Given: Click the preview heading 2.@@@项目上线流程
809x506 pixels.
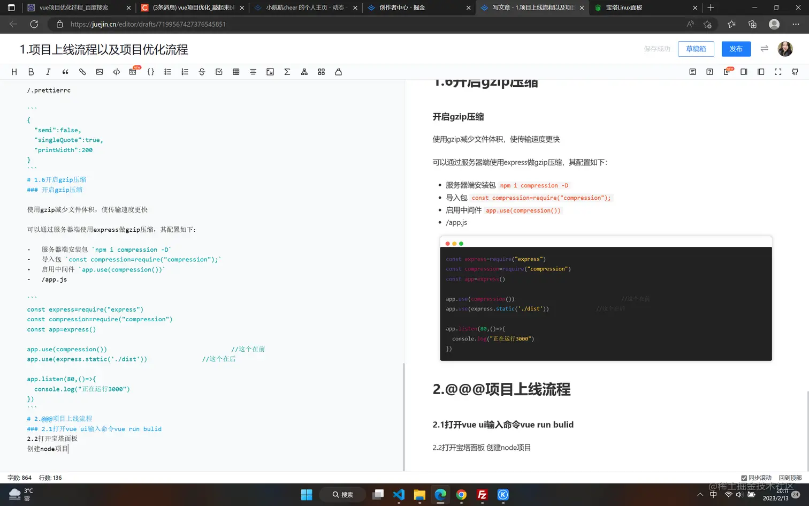Looking at the screenshot, I should [x=501, y=389].
